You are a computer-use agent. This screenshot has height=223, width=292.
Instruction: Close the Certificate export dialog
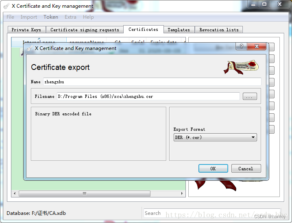click(x=257, y=46)
